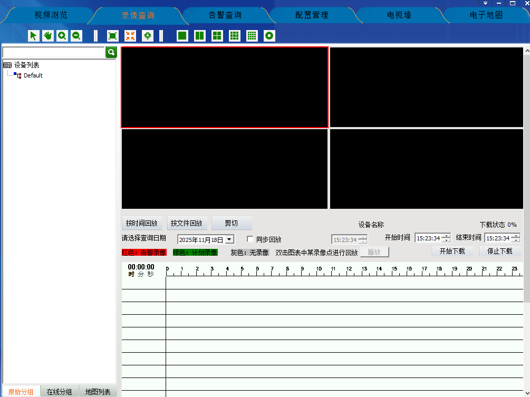Enable the 同步回放 checkbox

pos(250,239)
